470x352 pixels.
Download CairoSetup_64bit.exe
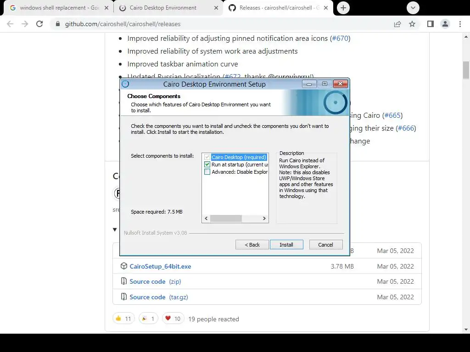pos(160,266)
